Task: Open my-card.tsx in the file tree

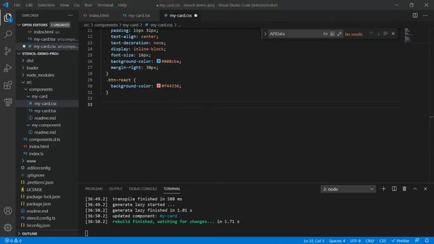Action: (45, 110)
